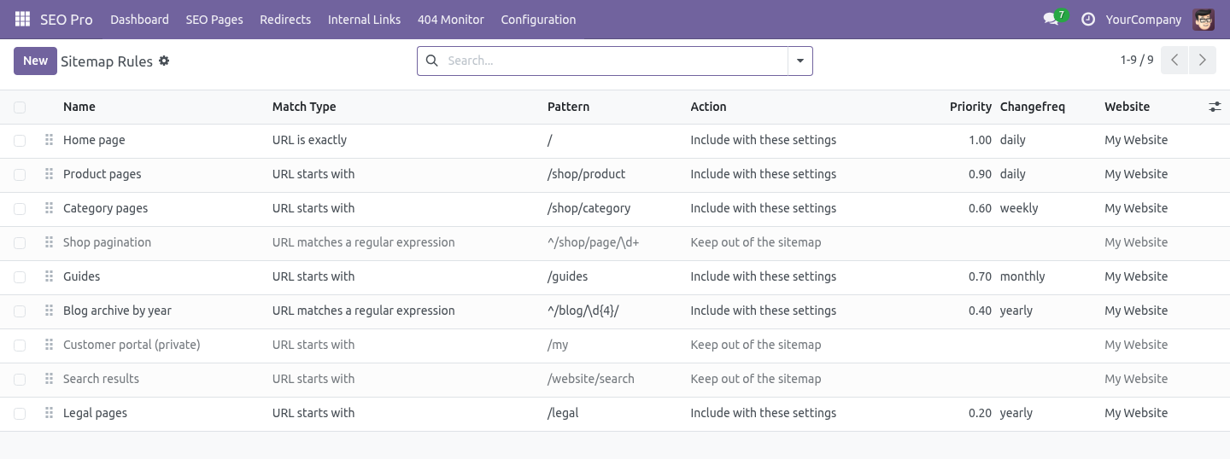
Task: Click the /website/search pattern cell
Action: 590,379
